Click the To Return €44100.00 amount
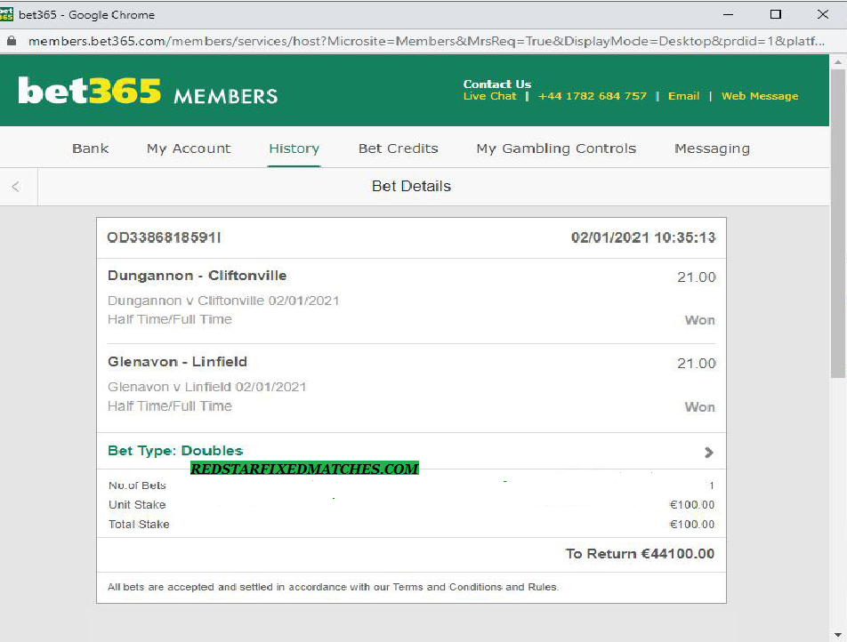The height and width of the screenshot is (642, 847). pos(640,554)
